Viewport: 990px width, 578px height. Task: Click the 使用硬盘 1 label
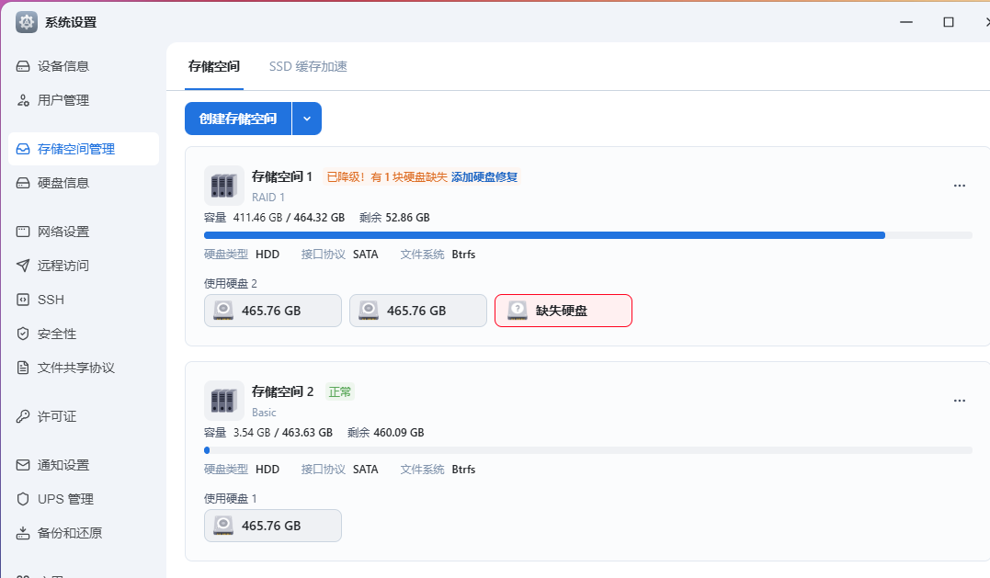(231, 499)
